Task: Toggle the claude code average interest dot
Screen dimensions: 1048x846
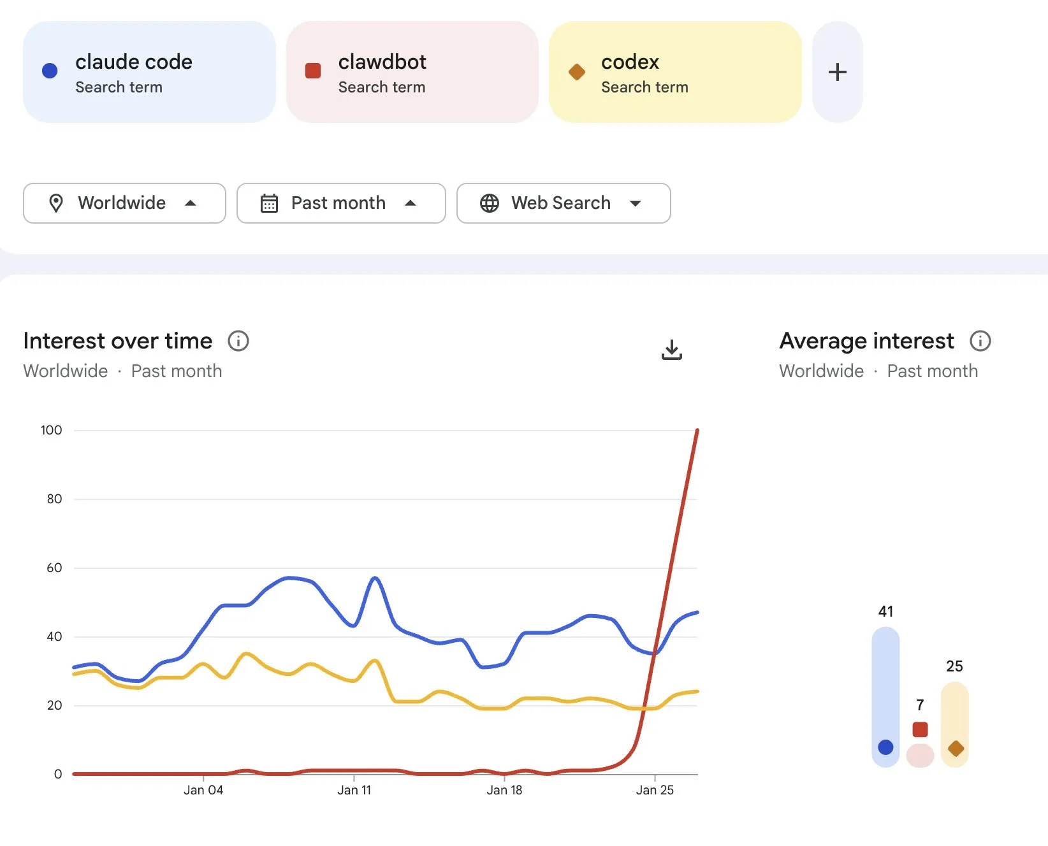Action: point(885,748)
